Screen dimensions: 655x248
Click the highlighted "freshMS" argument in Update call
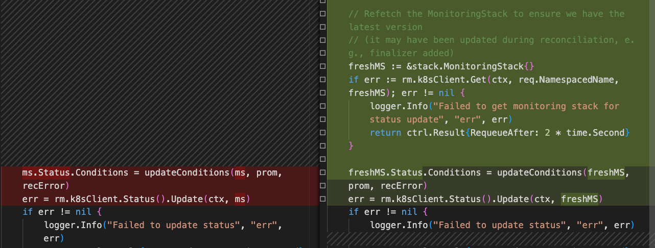coord(580,199)
